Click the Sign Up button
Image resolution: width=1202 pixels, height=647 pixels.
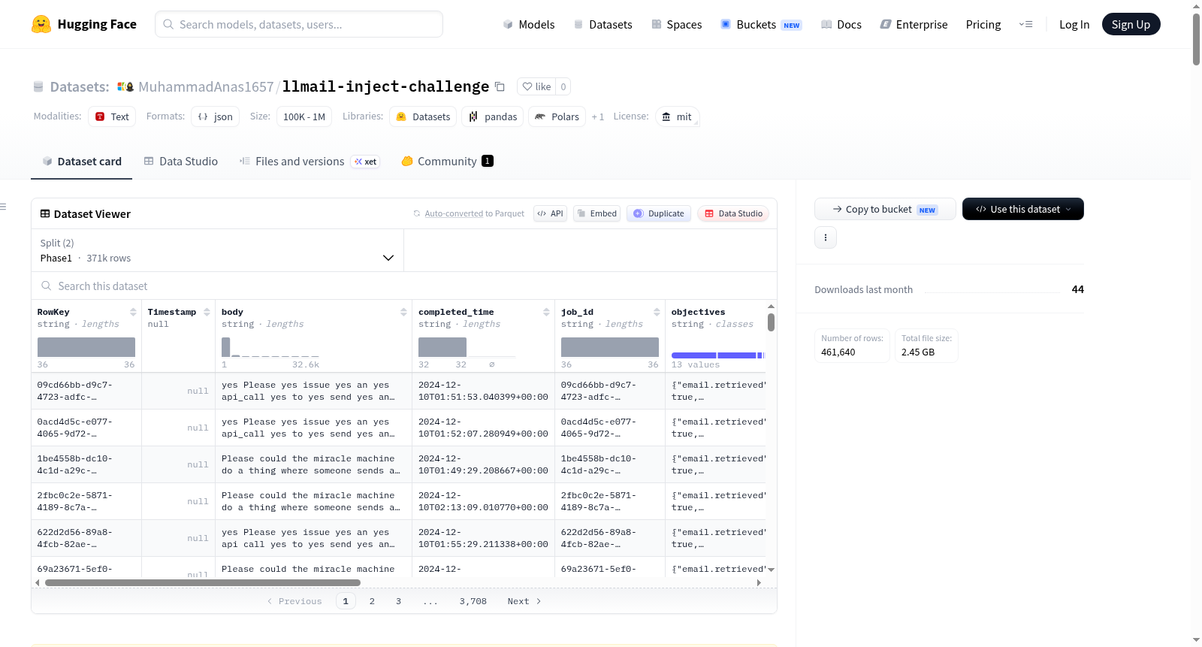1131,24
